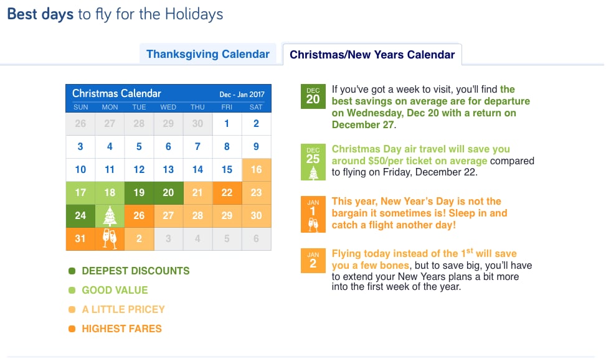
Task: Toggle highlighting on December 24 cell
Action: (x=80, y=216)
